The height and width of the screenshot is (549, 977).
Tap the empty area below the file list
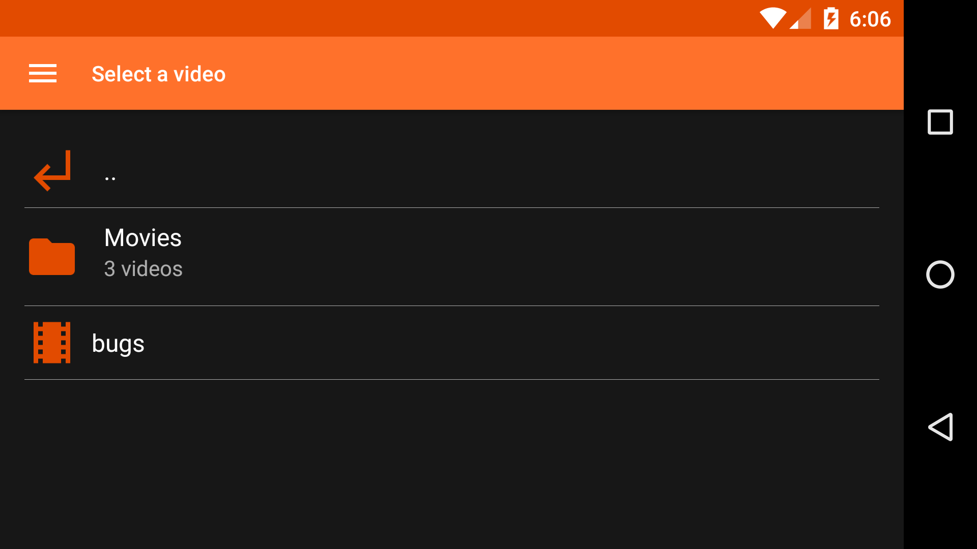pos(452,464)
